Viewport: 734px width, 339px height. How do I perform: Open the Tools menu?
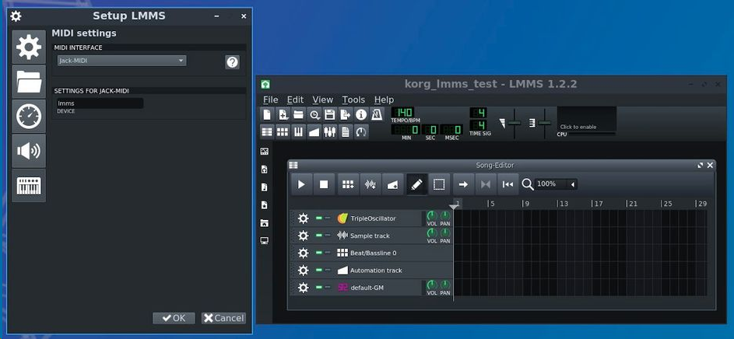pos(353,100)
